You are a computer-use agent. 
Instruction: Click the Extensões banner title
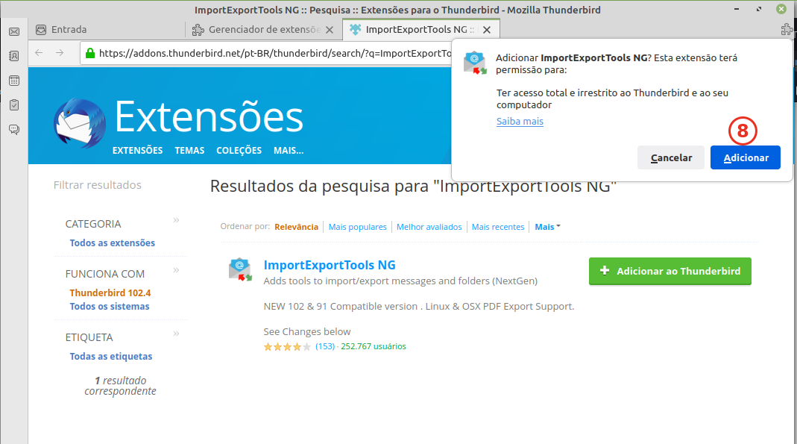209,117
